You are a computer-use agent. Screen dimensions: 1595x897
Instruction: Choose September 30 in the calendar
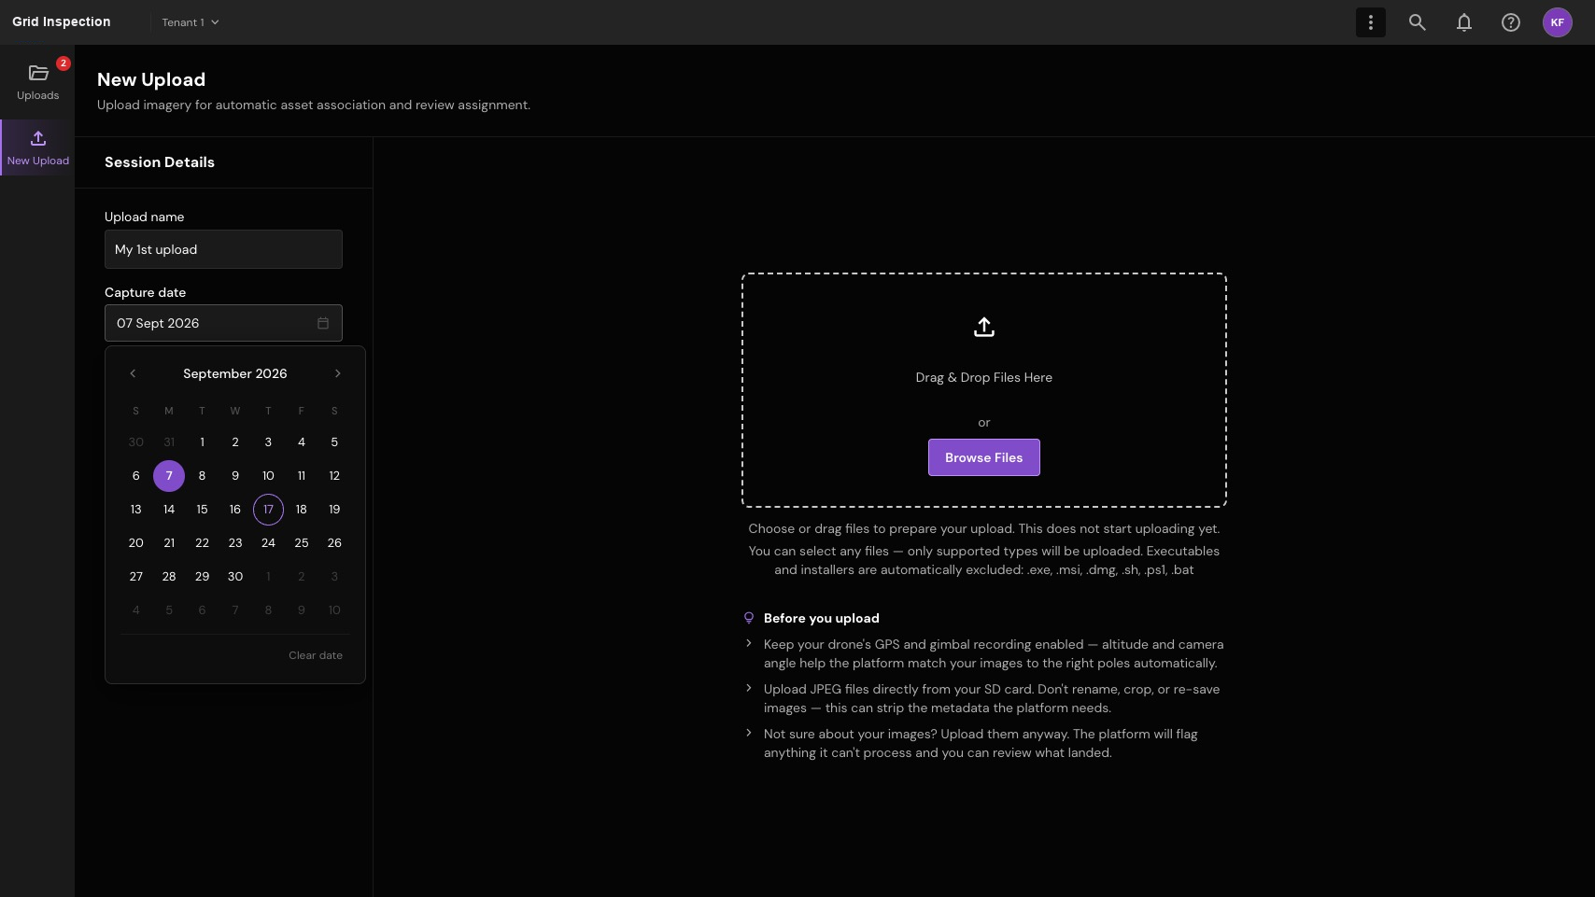235,577
